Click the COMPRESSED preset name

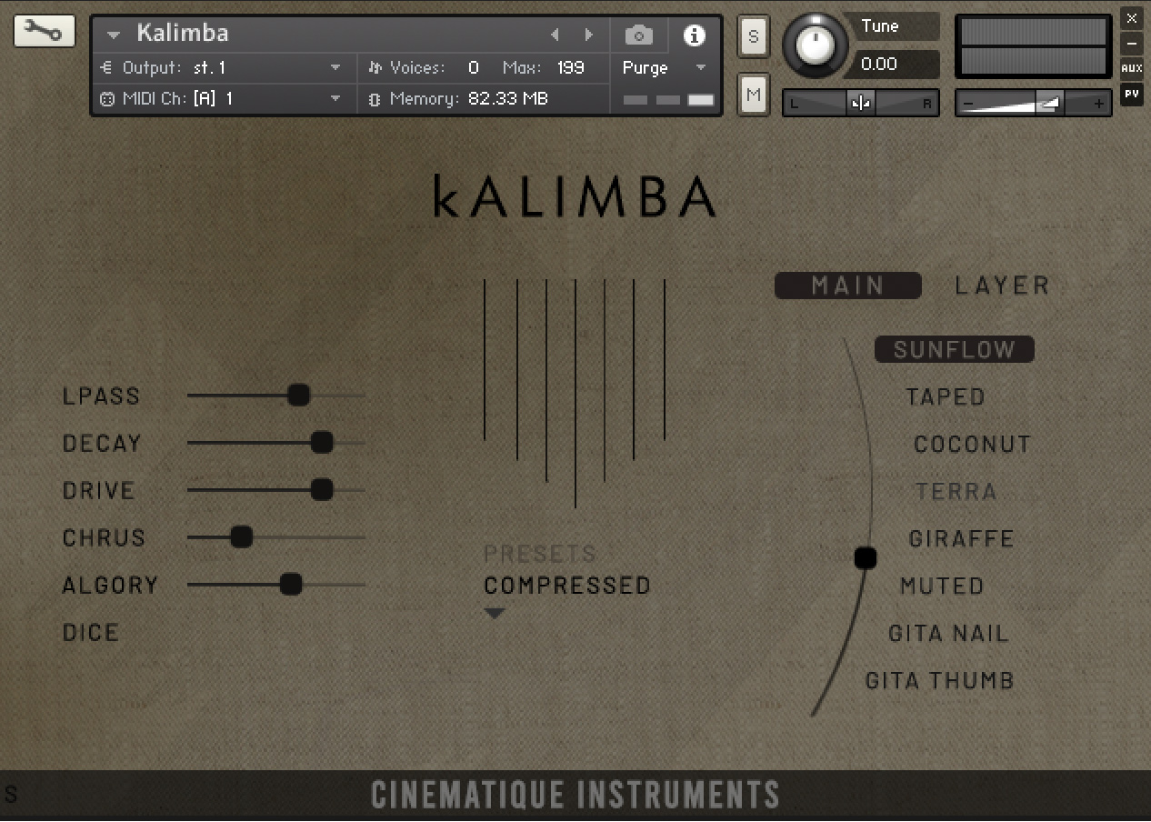point(567,586)
